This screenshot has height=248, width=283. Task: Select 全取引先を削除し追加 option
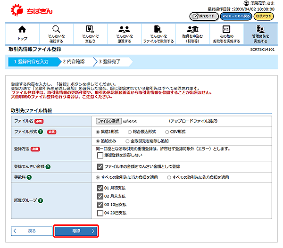click(127, 141)
